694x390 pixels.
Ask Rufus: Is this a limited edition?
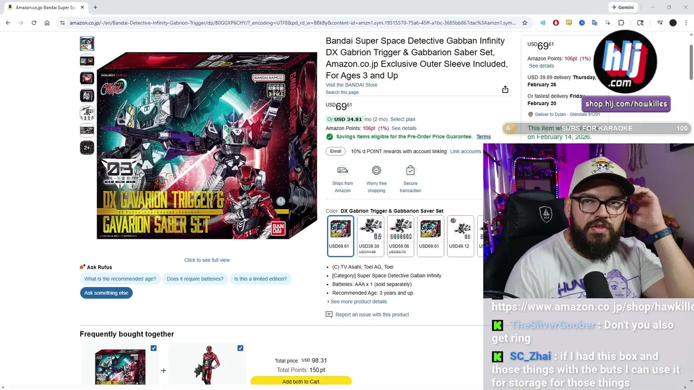click(260, 279)
